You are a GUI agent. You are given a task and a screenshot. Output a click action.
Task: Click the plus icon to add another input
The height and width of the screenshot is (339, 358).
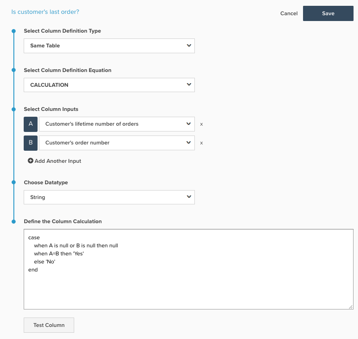point(30,161)
